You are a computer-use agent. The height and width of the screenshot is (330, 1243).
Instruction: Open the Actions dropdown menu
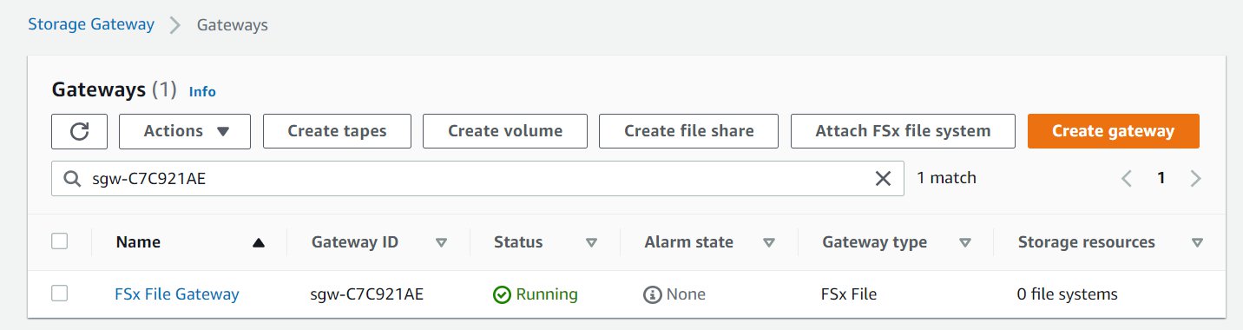click(x=185, y=131)
